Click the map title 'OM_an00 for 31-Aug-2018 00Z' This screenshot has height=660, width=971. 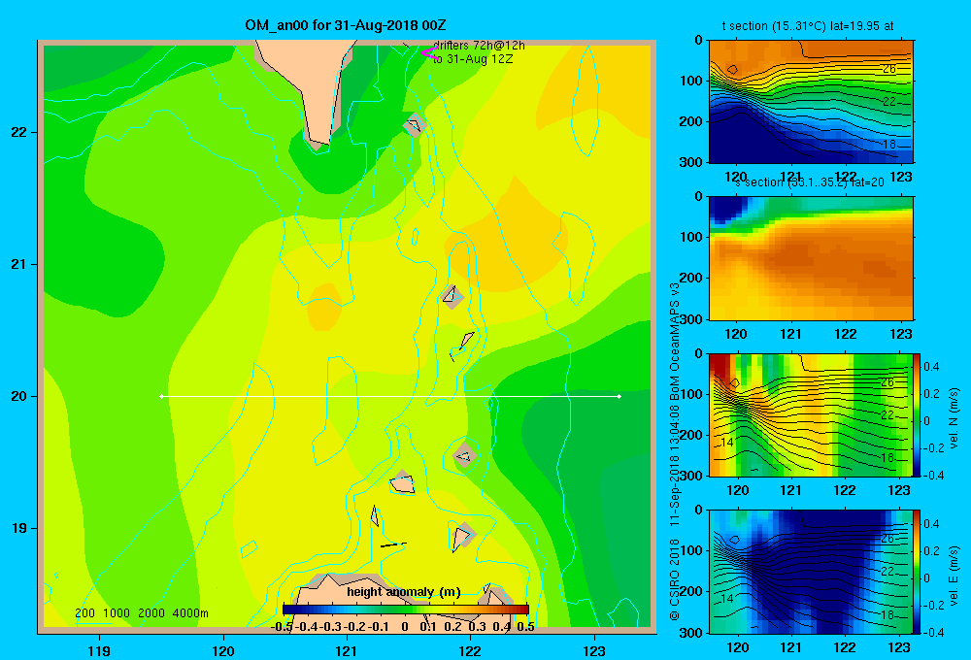pos(346,25)
